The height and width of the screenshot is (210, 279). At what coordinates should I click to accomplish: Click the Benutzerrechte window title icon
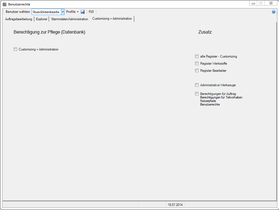tap(4, 4)
